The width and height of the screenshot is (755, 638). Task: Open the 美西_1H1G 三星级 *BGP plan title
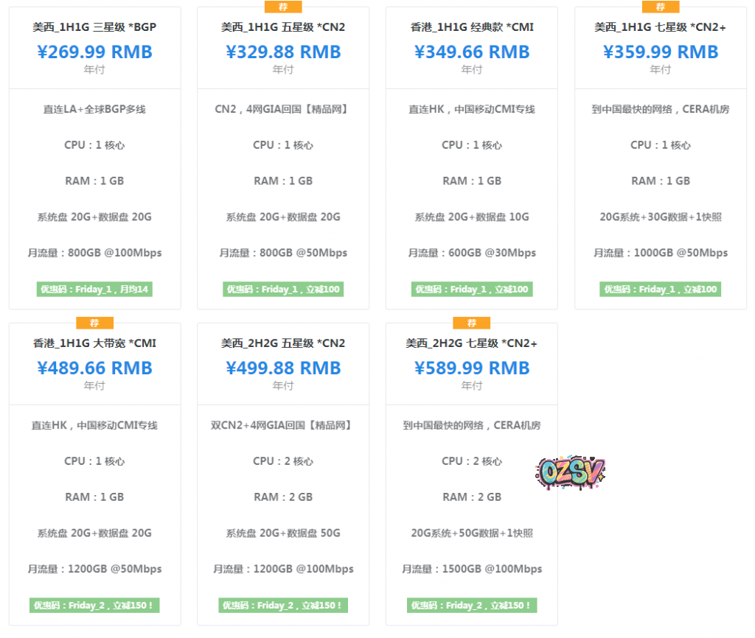coord(94,27)
